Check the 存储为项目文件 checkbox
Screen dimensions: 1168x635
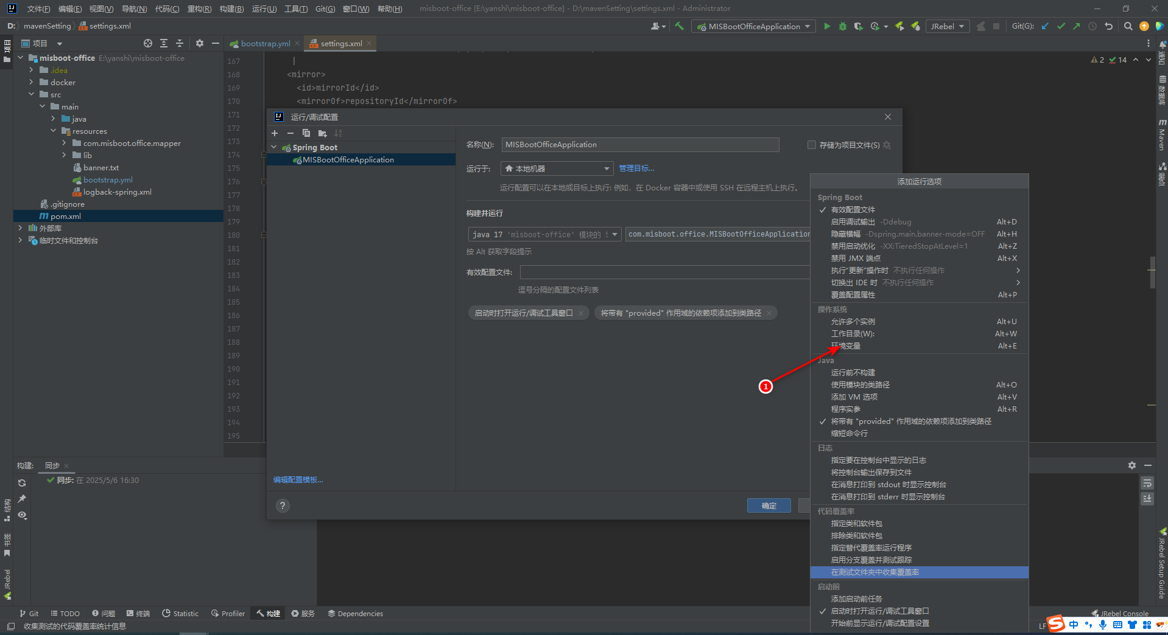point(812,145)
